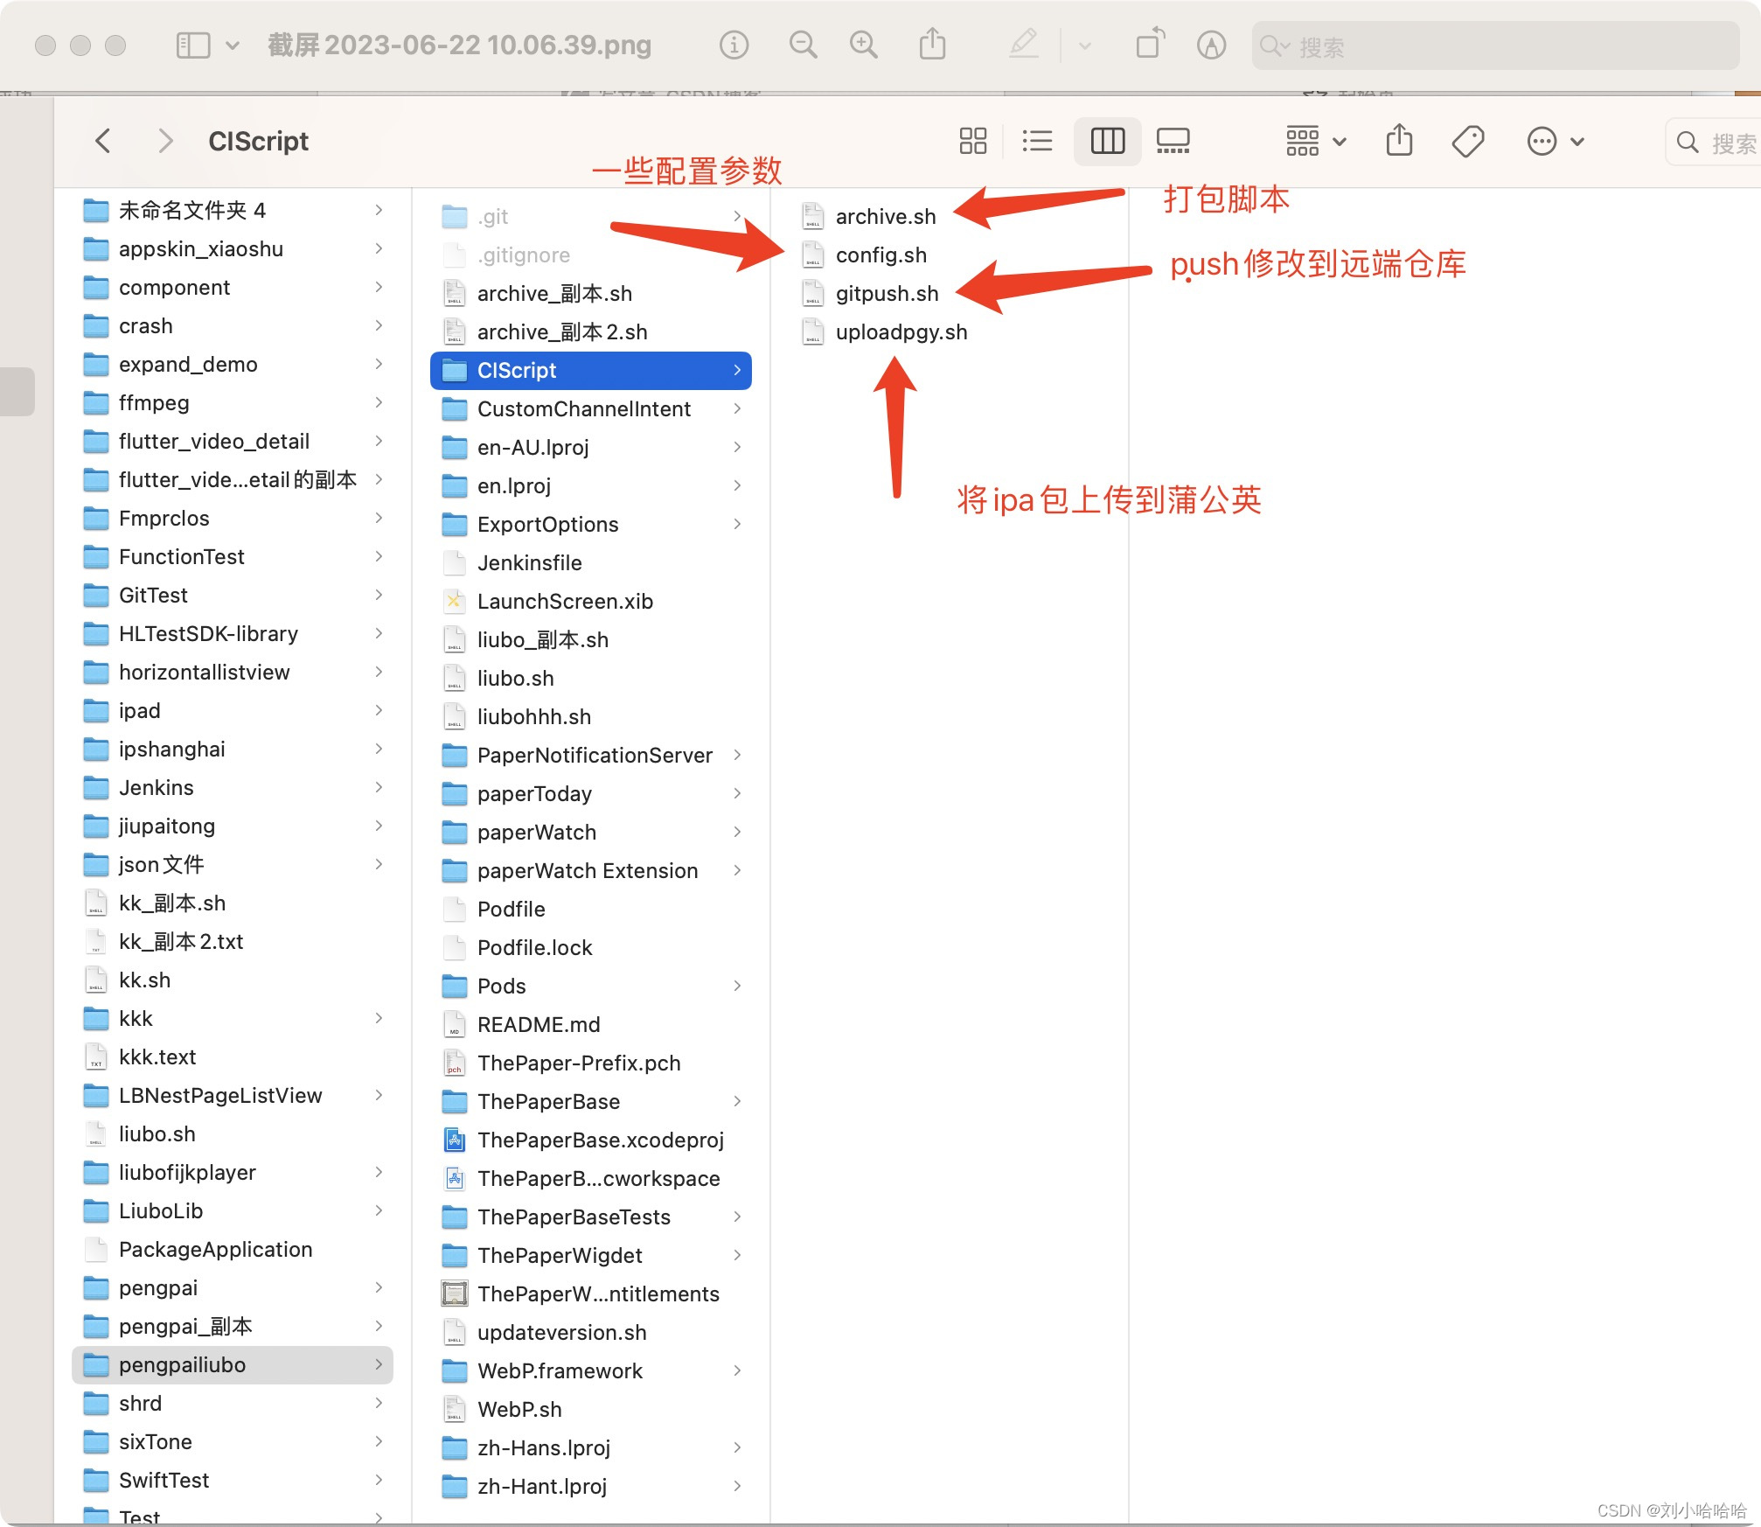1761x1527 pixels.
Task: Open the archive.sh script file
Action: [x=885, y=217]
